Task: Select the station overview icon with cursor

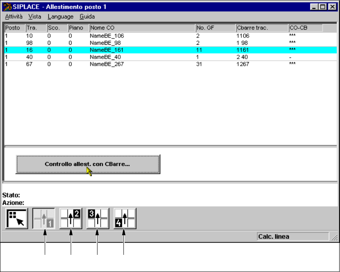Action: tap(17, 218)
